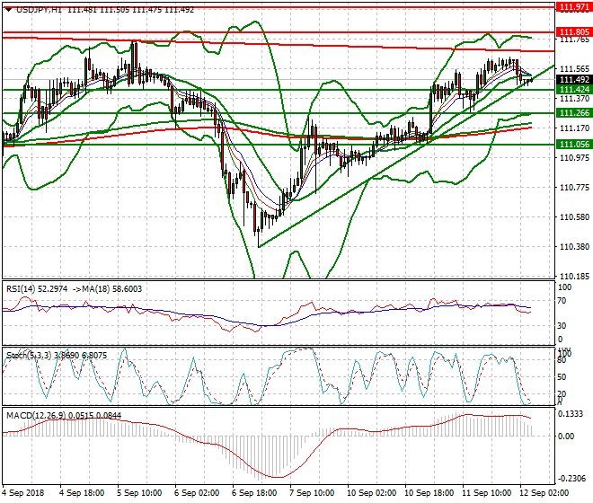
Task: Click the 4 Sep 2018 time label
Action: tap(24, 493)
